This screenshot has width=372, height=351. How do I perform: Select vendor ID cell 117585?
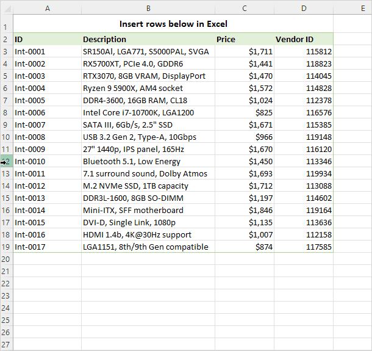(x=304, y=247)
